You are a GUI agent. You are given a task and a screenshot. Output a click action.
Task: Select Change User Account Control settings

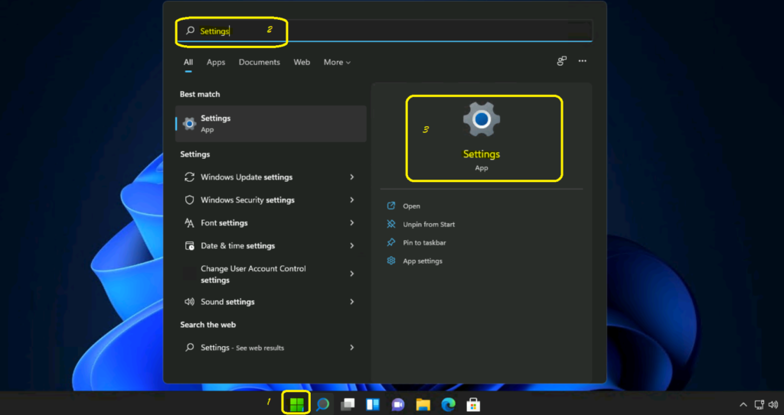[x=271, y=274]
